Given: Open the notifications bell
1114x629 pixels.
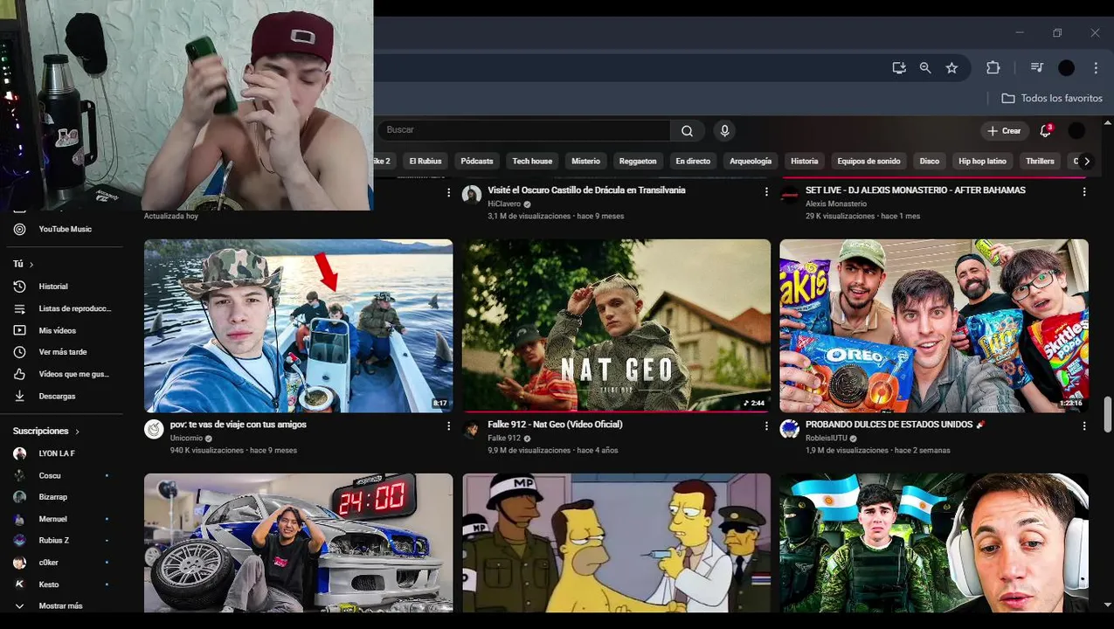Looking at the screenshot, I should (x=1045, y=131).
